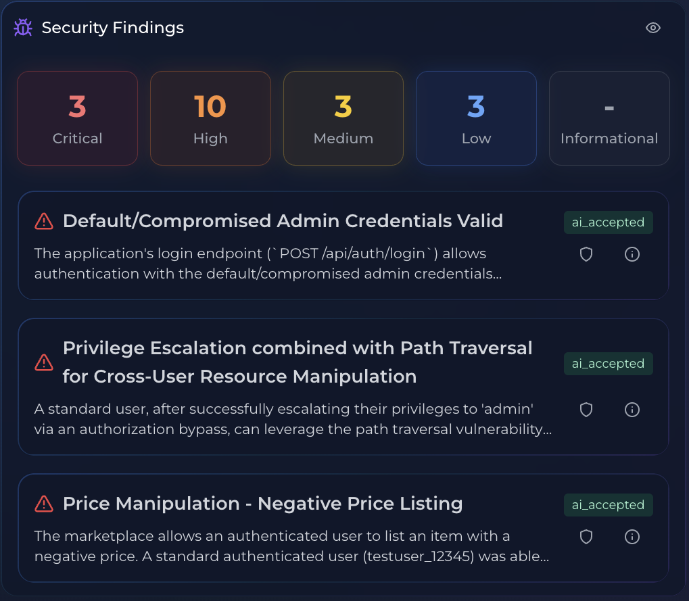The height and width of the screenshot is (601, 689).
Task: Select the Informational severity card
Action: (609, 118)
